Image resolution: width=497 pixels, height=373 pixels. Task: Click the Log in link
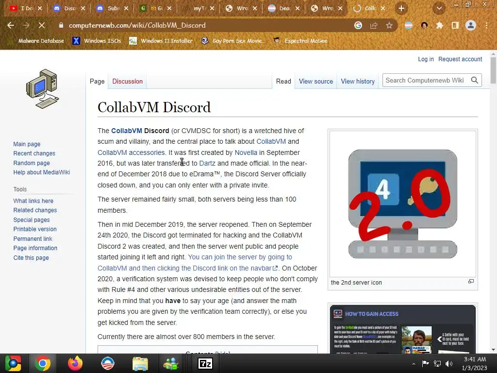click(x=426, y=59)
